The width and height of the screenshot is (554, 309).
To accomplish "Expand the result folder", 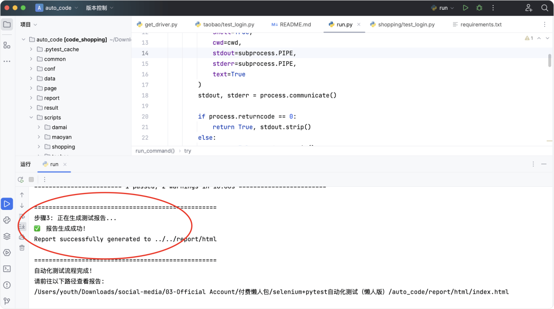I will 31,107.
